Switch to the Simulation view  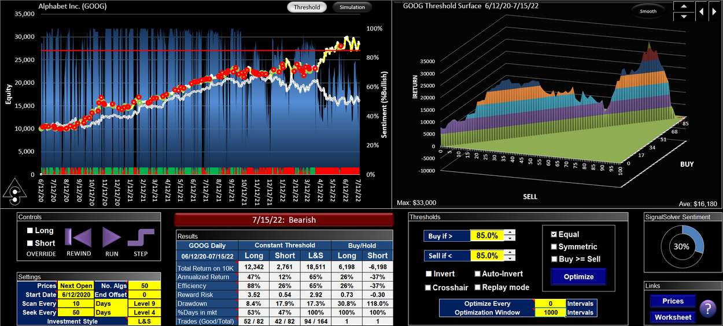(x=352, y=8)
